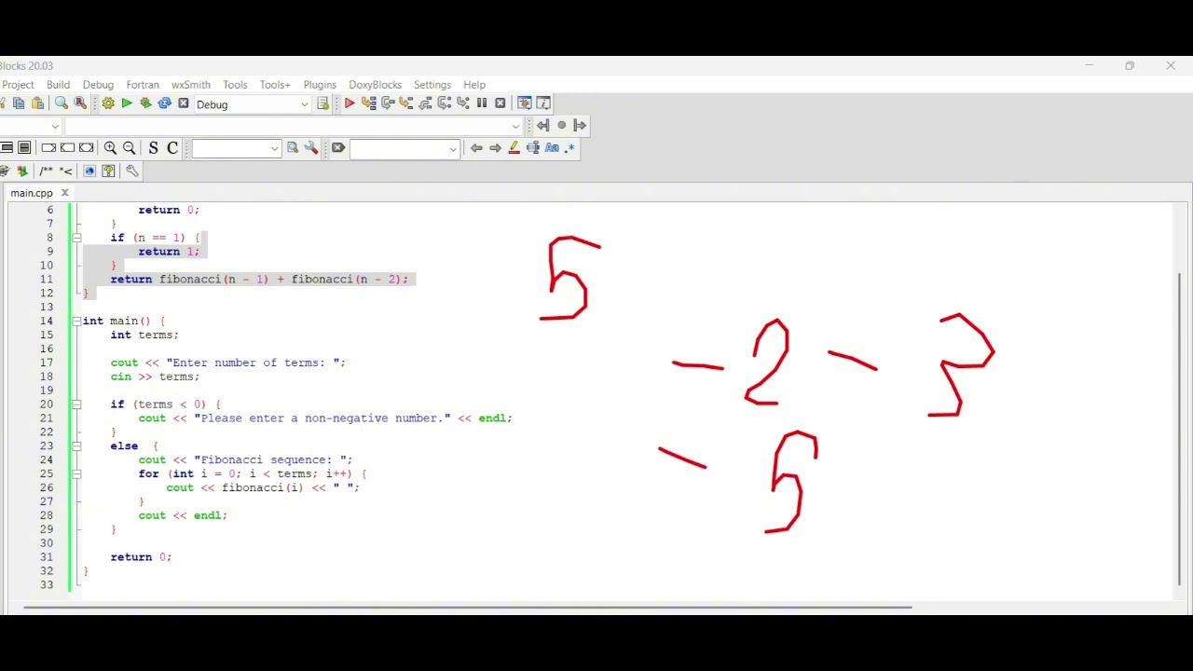Click the Step into instruction debug icon
Image resolution: width=1193 pixels, height=671 pixels.
coord(463,103)
